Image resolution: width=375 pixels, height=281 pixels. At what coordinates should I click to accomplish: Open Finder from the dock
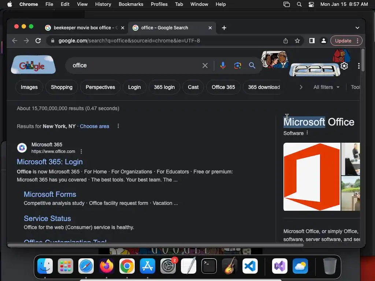point(45,266)
